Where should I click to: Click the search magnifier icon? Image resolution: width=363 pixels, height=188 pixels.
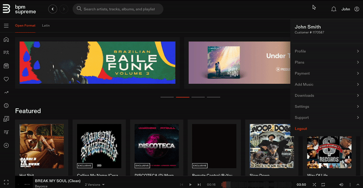coord(79,9)
